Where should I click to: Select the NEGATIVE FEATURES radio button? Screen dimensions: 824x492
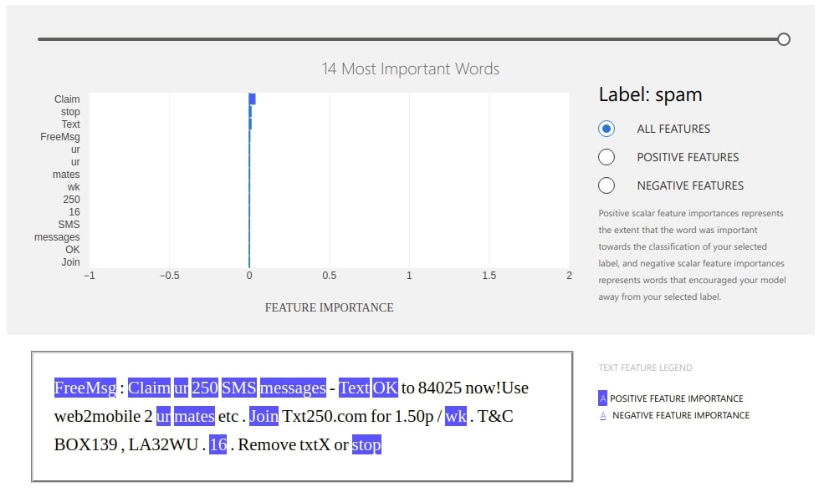(606, 185)
